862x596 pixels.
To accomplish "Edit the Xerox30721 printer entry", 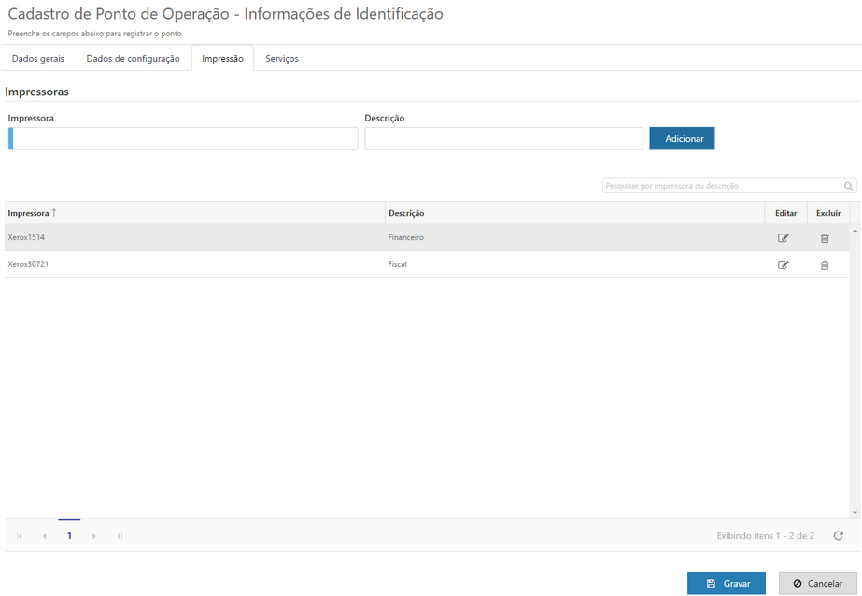I will click(784, 264).
